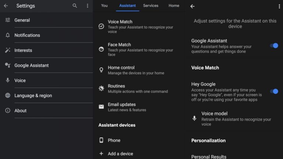The width and height of the screenshot is (283, 159).
Task: Open Language & region settings
Action: click(x=46, y=96)
